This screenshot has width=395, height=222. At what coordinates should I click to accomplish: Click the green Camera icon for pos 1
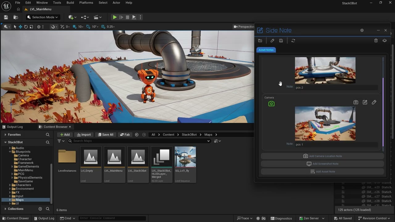[271, 104]
